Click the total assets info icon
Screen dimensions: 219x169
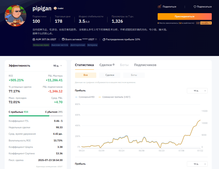coord(96,39)
